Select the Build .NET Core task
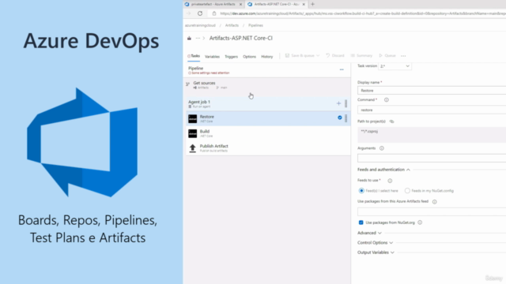The height and width of the screenshot is (284, 506). click(x=268, y=133)
